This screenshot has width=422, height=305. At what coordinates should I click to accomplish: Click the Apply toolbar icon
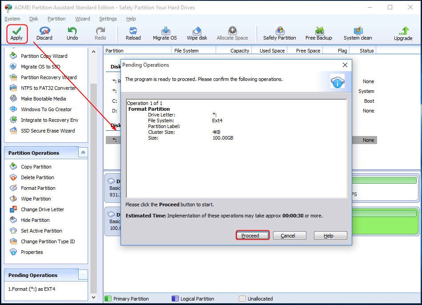click(16, 34)
